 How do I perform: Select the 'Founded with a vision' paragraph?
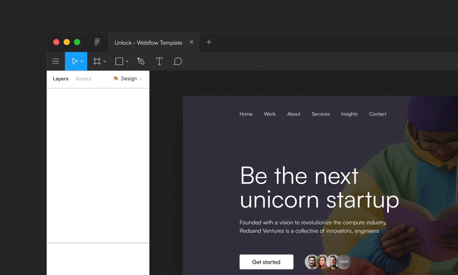tap(313, 226)
